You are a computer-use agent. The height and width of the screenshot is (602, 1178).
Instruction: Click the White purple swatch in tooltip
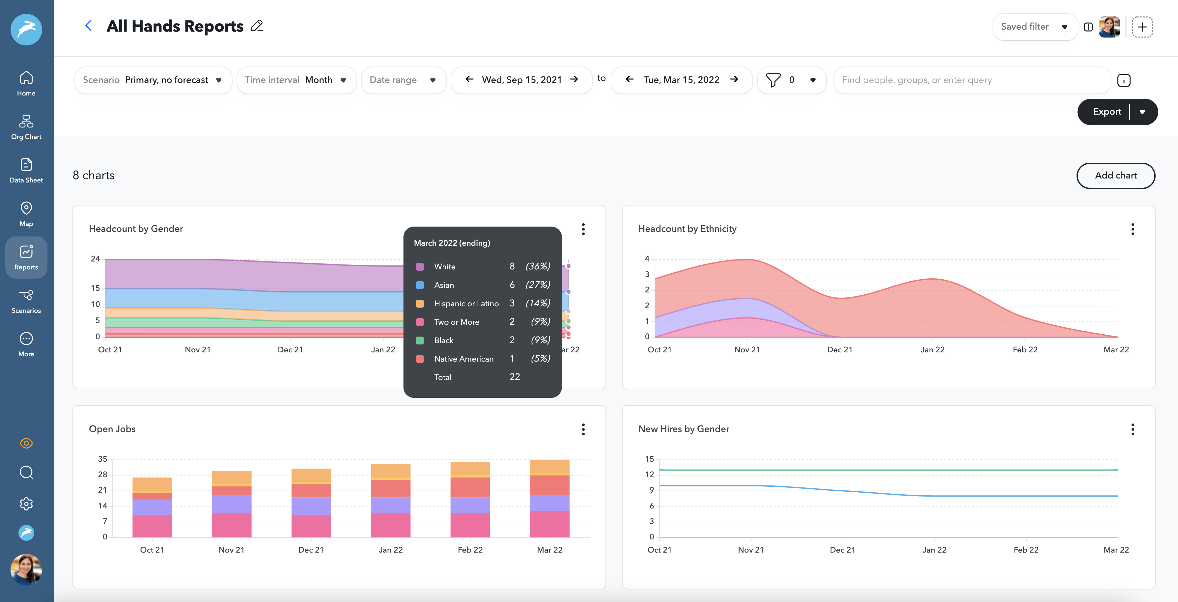click(x=420, y=266)
